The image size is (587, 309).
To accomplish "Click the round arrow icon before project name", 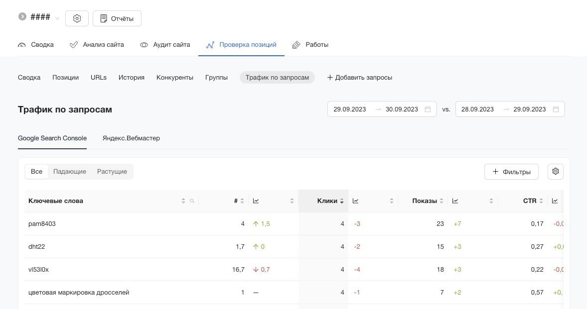I will pyautogui.click(x=22, y=16).
